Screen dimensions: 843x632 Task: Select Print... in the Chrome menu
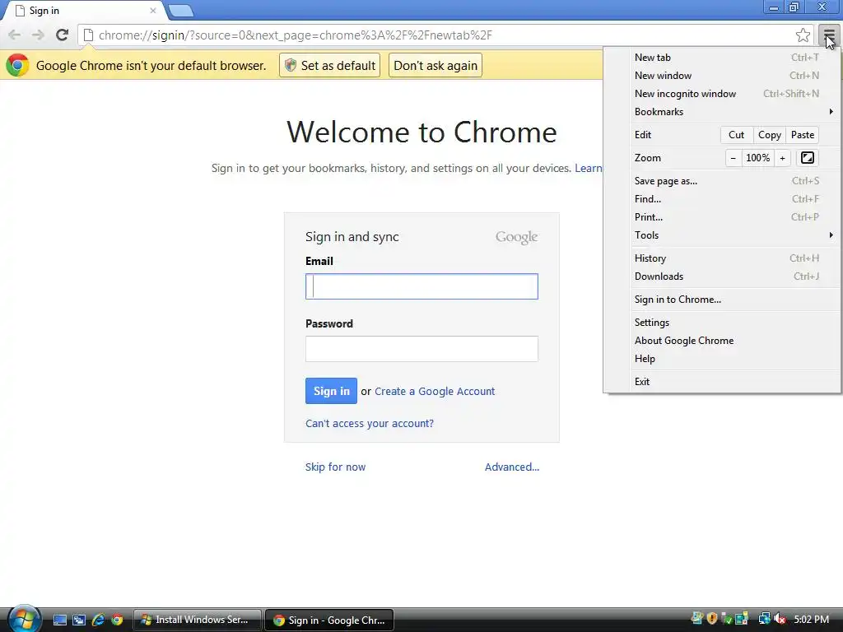coord(734,217)
